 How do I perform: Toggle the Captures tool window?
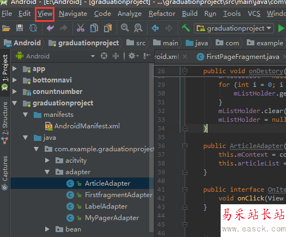pos(5,173)
